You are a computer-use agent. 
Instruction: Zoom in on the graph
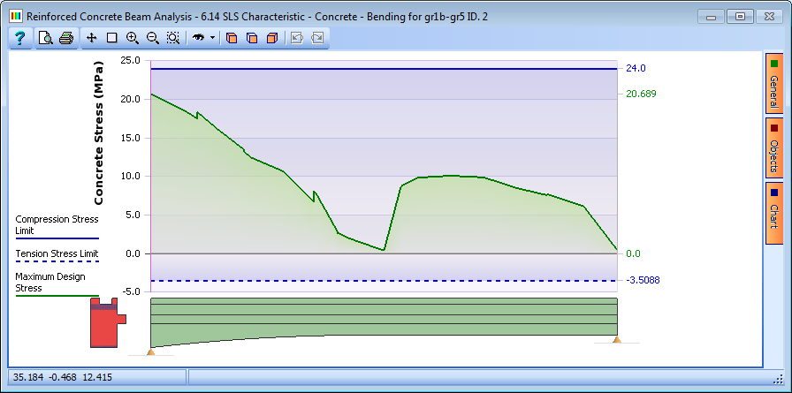[133, 38]
